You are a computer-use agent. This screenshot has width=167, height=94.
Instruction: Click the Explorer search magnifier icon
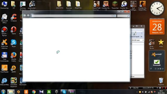(x=128, y=16)
